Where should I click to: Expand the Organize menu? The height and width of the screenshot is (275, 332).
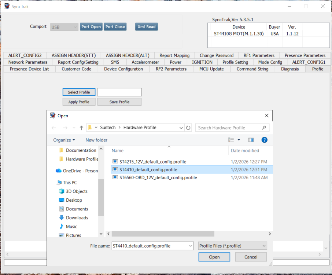tap(64, 140)
